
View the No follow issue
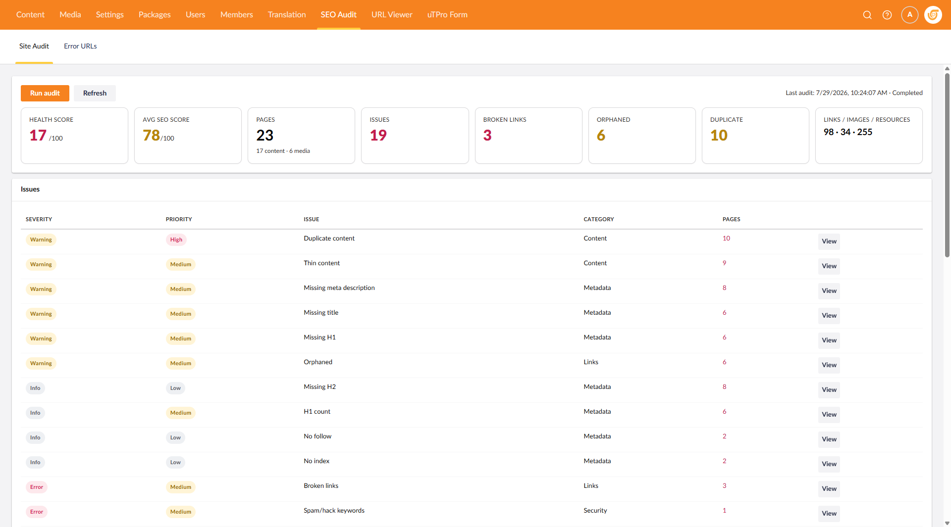(x=829, y=439)
